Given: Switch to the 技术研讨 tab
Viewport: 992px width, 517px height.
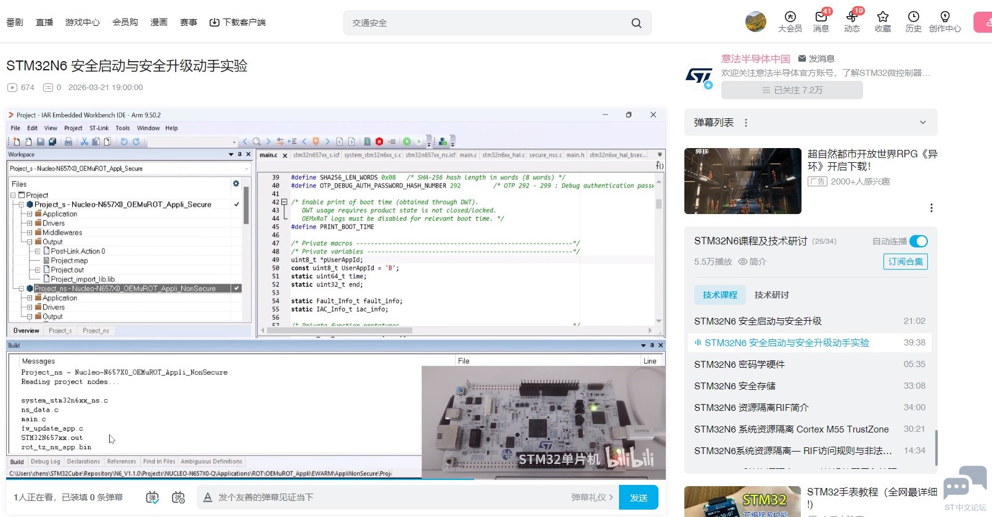Looking at the screenshot, I should pyautogui.click(x=772, y=295).
